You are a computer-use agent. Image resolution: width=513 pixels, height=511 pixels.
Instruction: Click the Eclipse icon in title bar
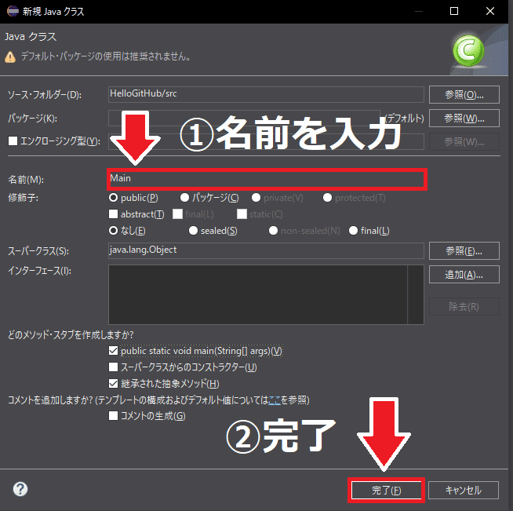13,12
